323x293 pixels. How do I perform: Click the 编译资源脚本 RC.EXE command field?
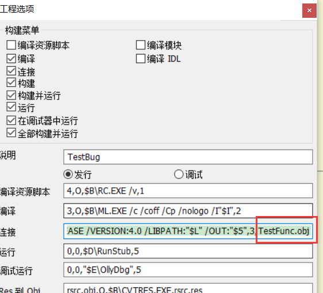[x=188, y=191]
